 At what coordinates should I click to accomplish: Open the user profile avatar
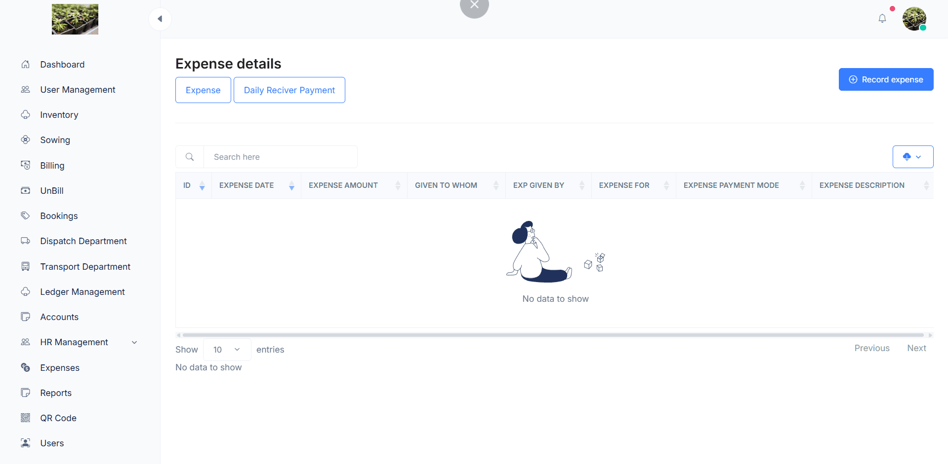(914, 19)
